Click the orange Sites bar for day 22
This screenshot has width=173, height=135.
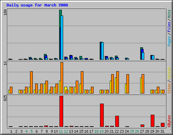pyautogui.click(x=118, y=82)
